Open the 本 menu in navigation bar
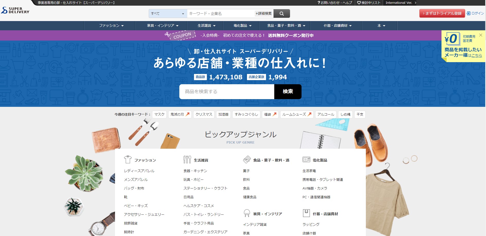The height and width of the screenshot is (236, 486). coord(381,26)
